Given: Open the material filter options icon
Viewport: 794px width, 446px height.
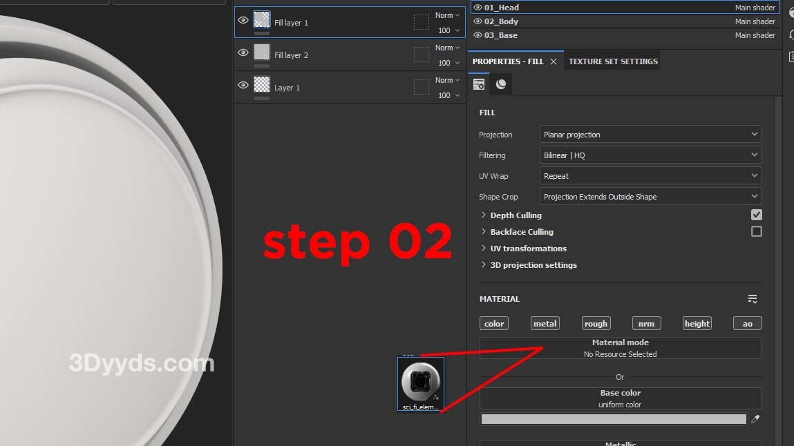Looking at the screenshot, I should coord(753,299).
